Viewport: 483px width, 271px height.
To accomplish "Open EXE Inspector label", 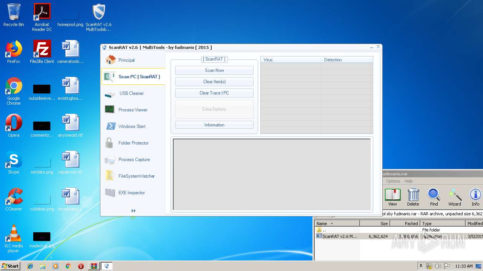I will tap(132, 193).
